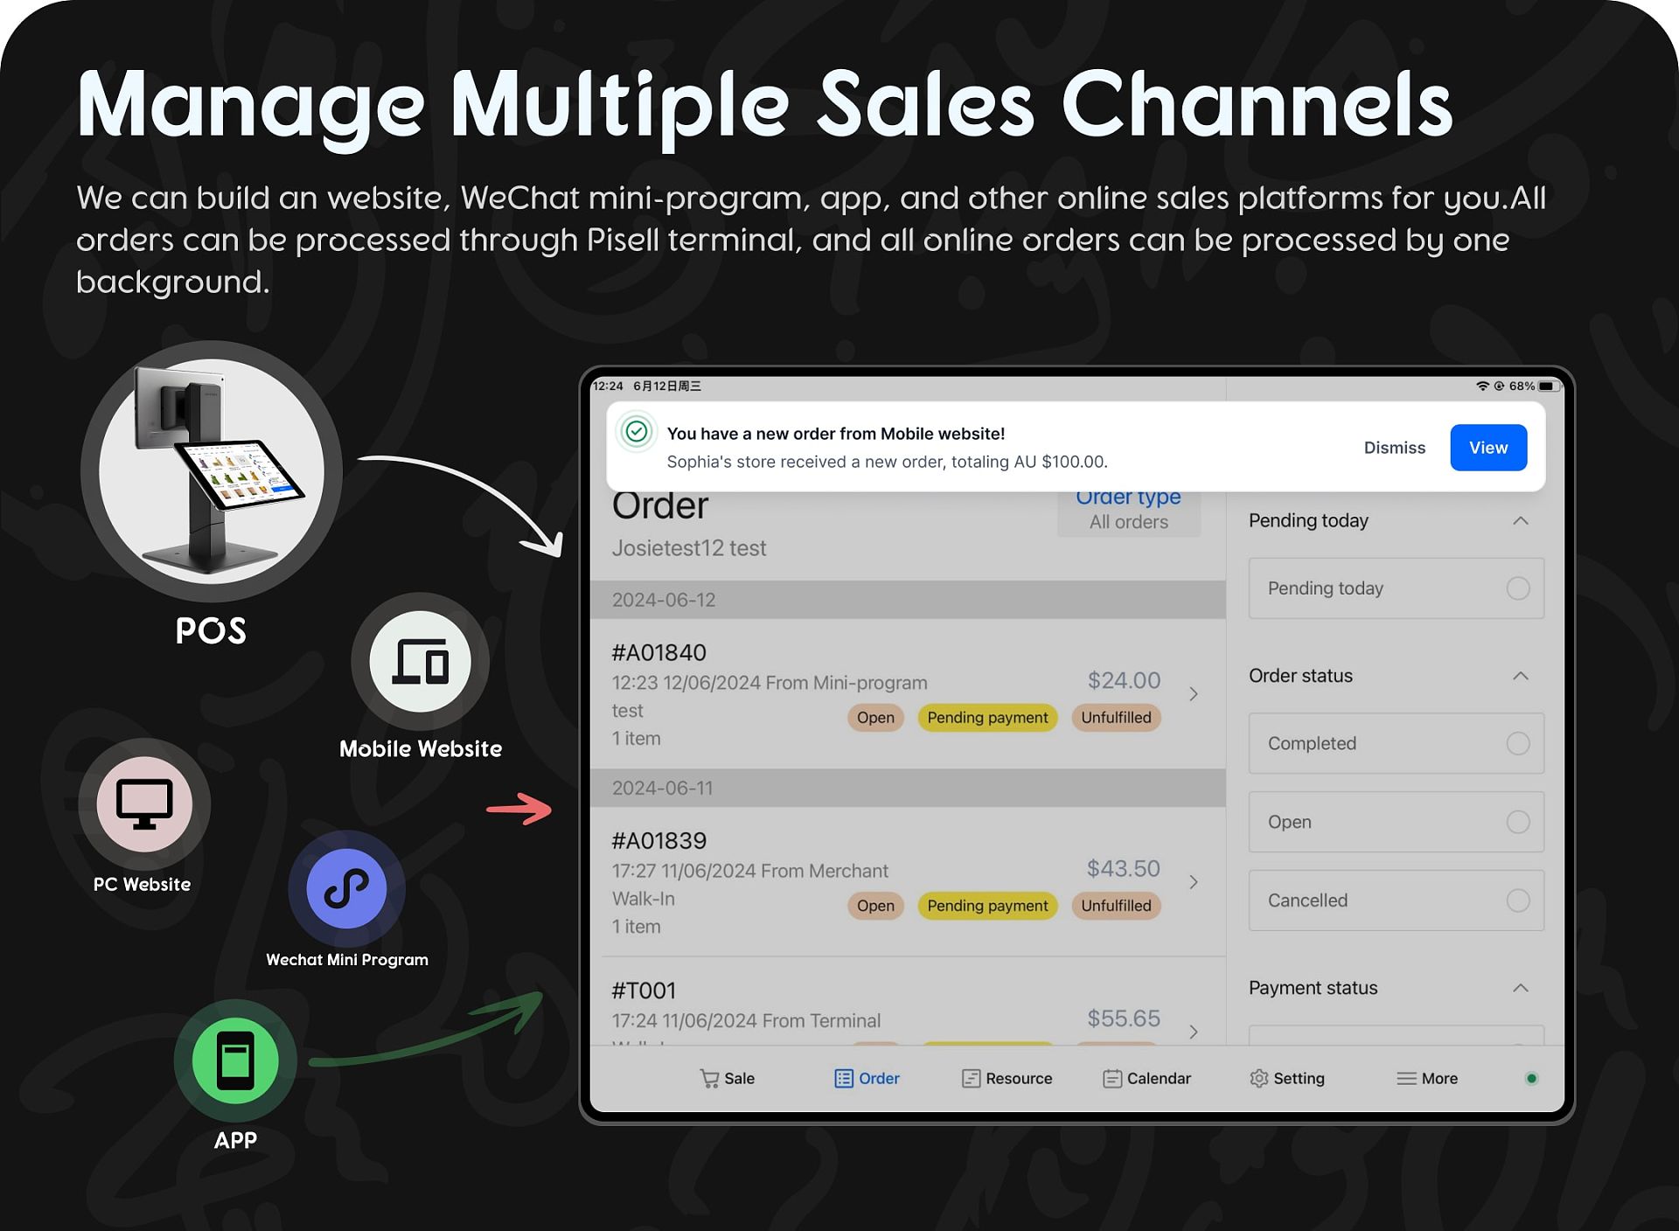Click the Sale shopping cart icon
Image resolution: width=1679 pixels, height=1231 pixels.
coord(709,1079)
